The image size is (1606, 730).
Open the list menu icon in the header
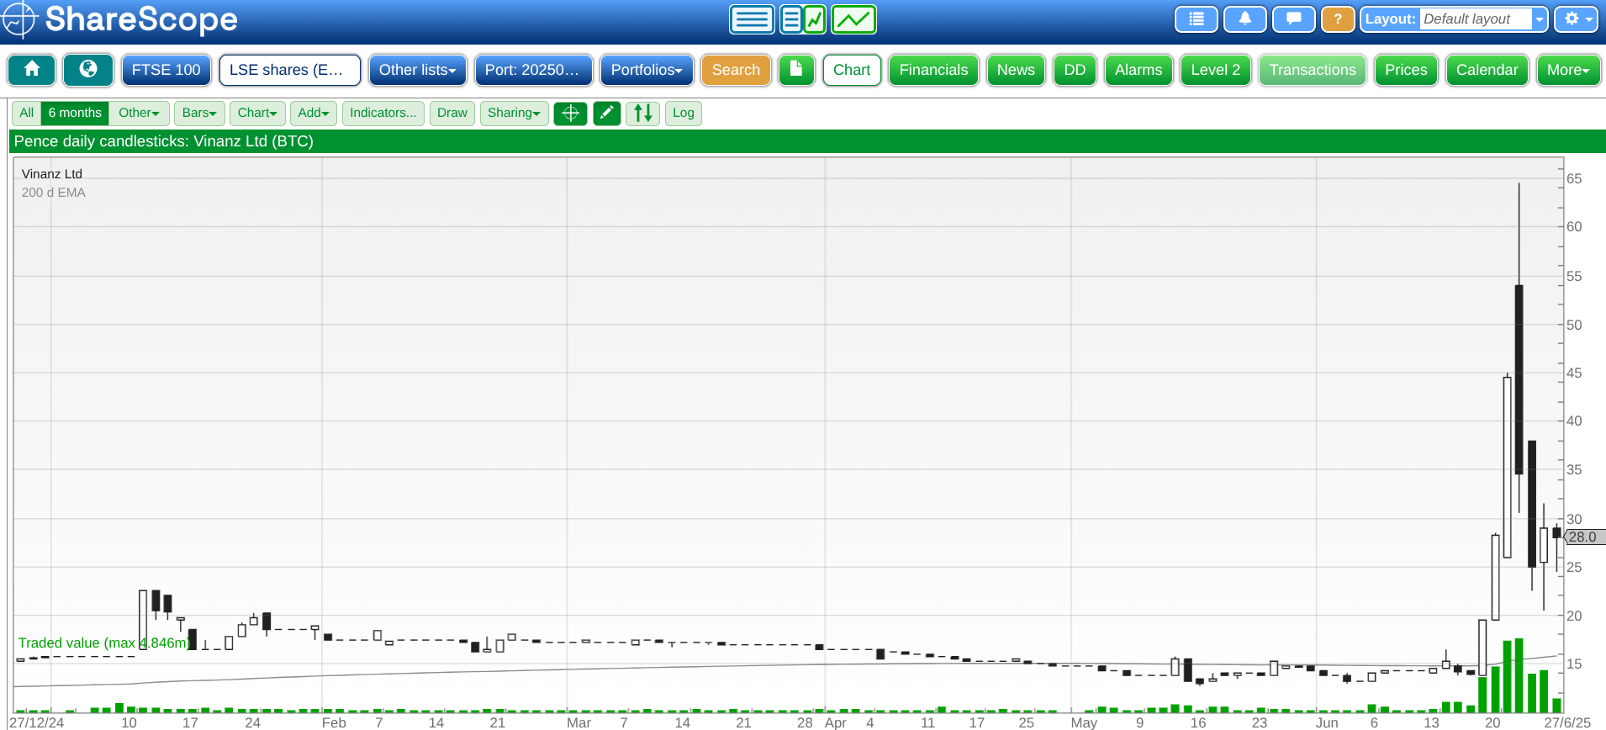pos(1196,19)
